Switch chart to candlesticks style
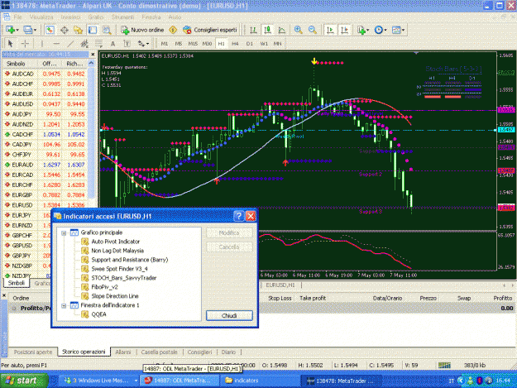517x388 pixels. click(267, 30)
